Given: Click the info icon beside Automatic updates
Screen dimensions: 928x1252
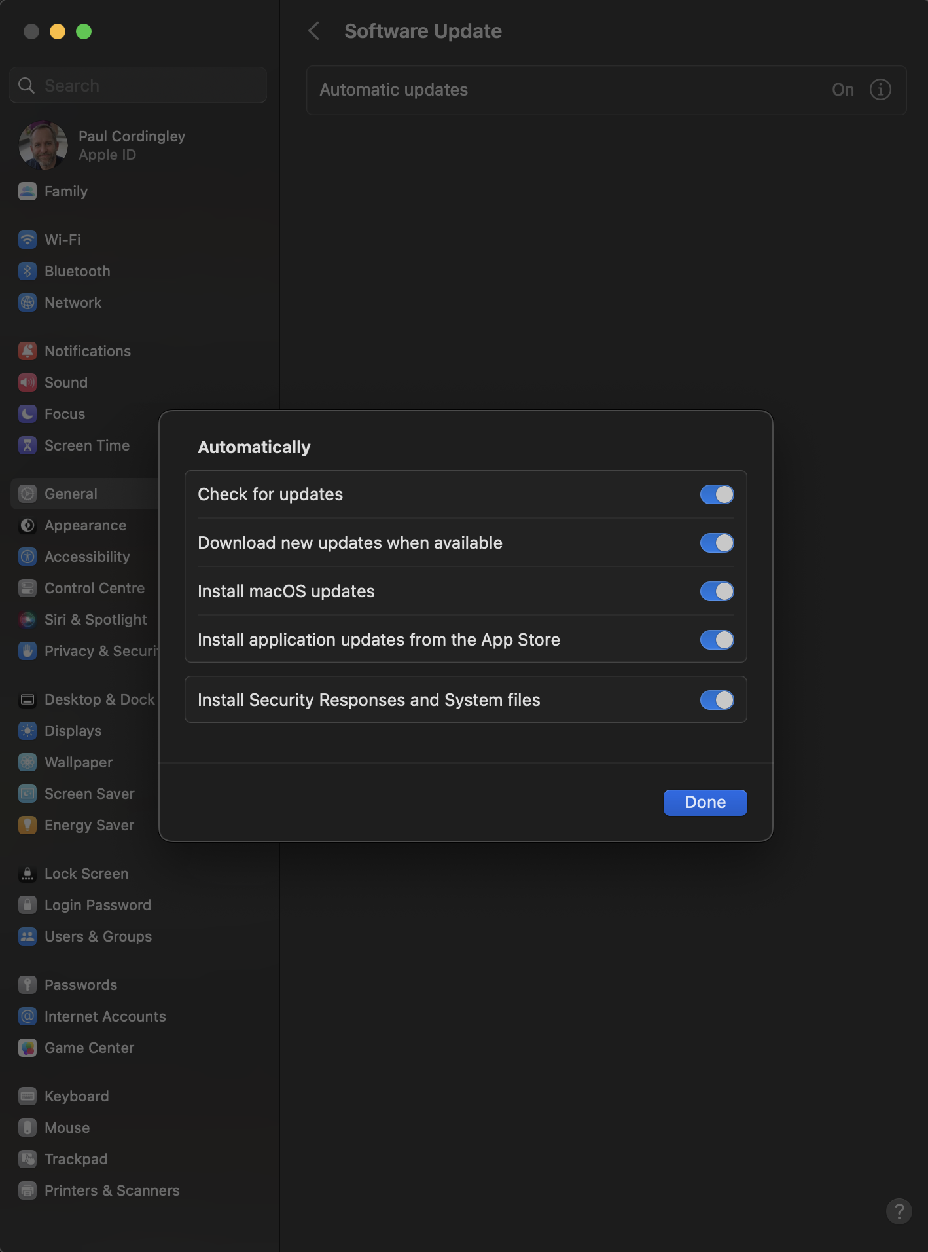Looking at the screenshot, I should (x=880, y=90).
